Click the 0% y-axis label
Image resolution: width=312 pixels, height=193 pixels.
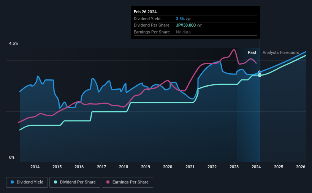point(12,157)
